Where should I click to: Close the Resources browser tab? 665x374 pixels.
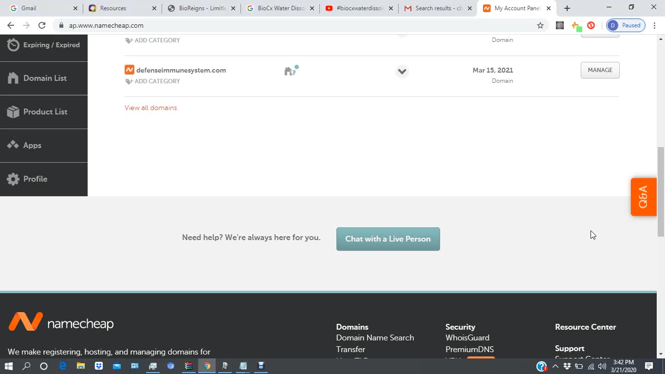point(154,8)
